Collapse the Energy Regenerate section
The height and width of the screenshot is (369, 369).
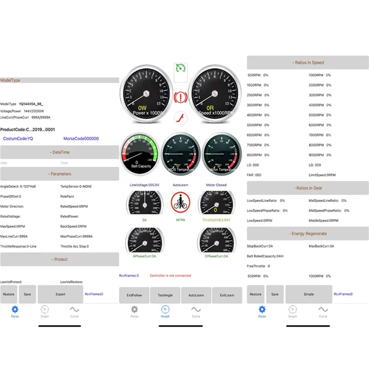pos(308,233)
